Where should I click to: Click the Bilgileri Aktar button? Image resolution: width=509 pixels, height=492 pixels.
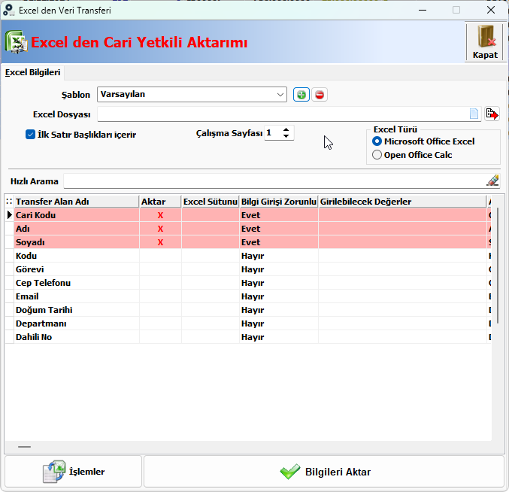324,472
